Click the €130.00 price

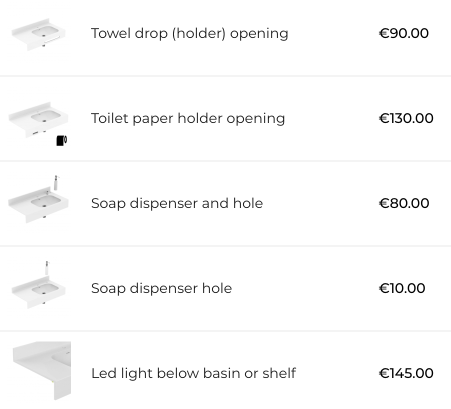406,118
